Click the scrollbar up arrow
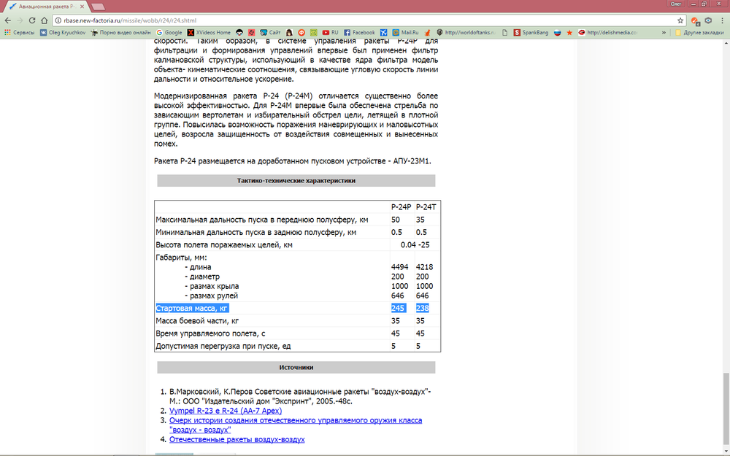 coord(726,43)
